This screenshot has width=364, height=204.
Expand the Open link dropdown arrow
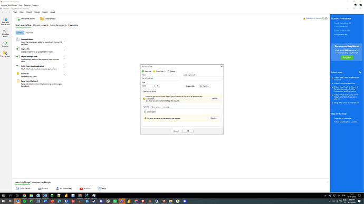165,71
